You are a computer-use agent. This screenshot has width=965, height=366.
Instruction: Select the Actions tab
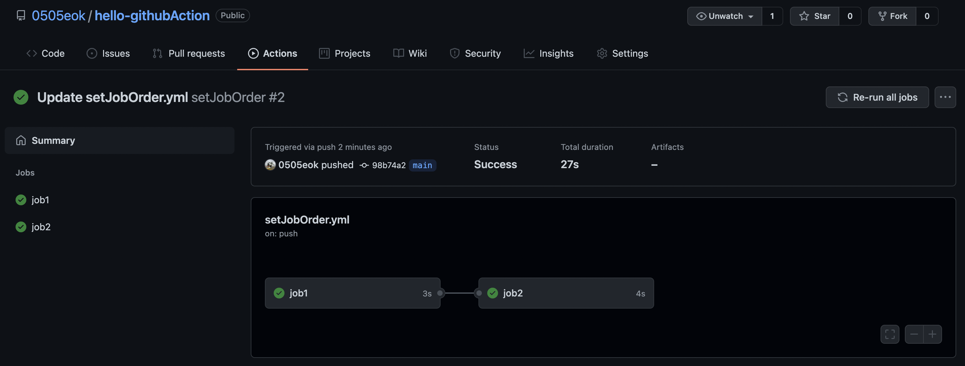[x=272, y=53]
